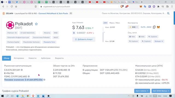This screenshot has height=98, width=175.
Task: Bookmark this page in address bar
Action: (36, 7)
